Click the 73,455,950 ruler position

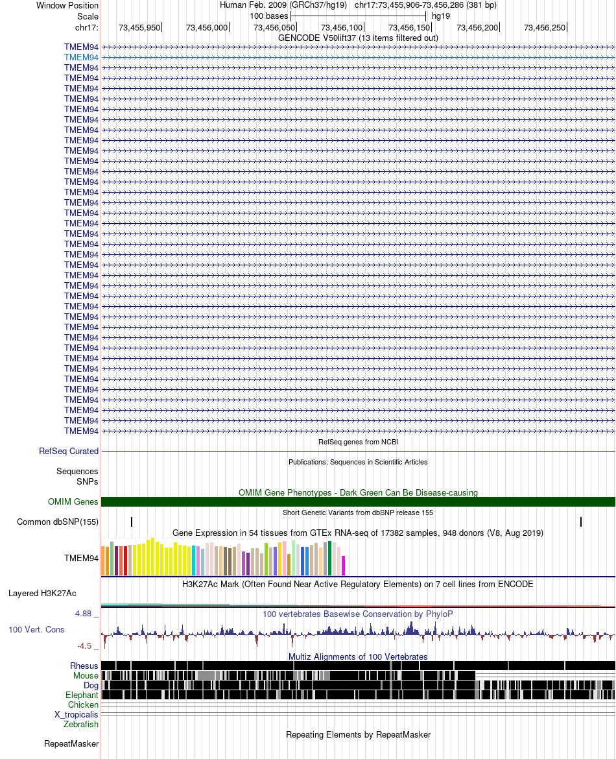point(139,28)
